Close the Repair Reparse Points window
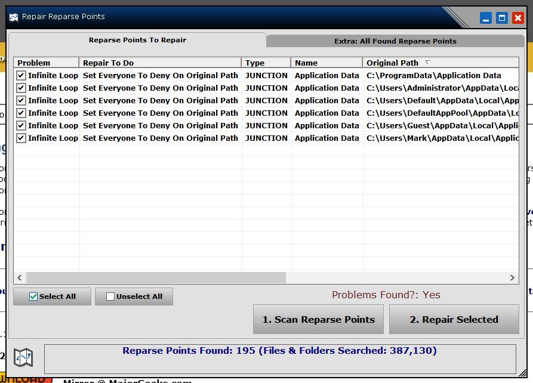533x383 pixels. [x=518, y=18]
